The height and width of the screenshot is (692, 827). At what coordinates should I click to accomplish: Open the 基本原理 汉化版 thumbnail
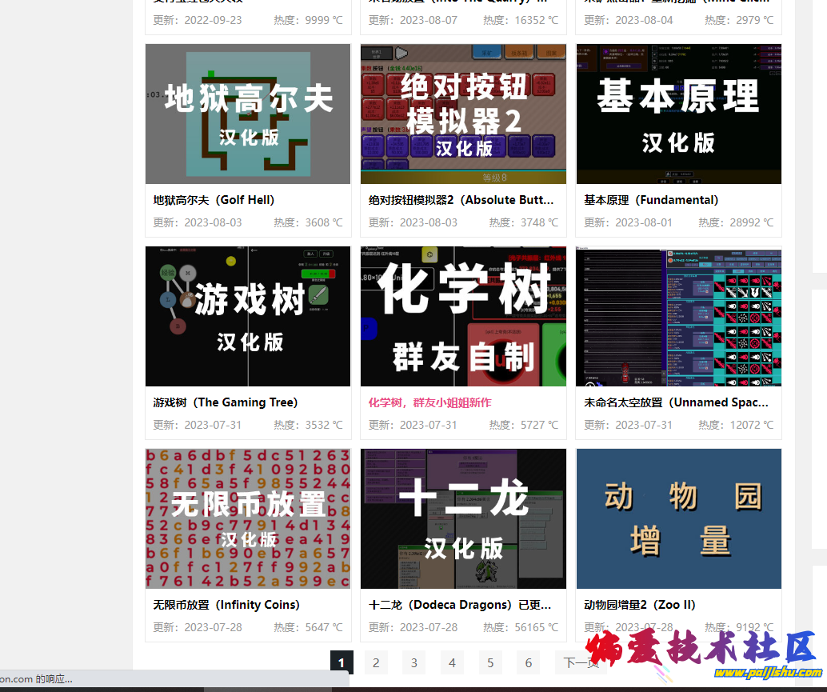679,114
